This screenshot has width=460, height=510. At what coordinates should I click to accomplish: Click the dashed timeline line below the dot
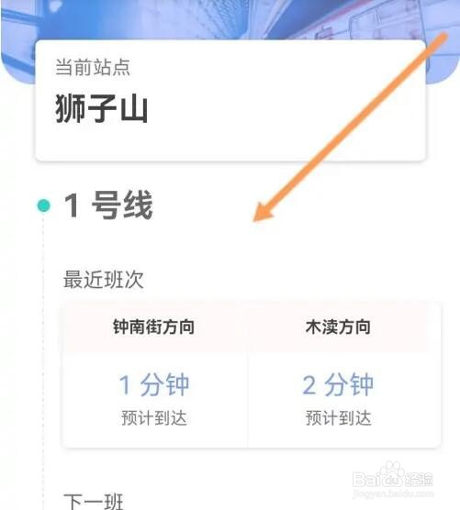point(43,361)
